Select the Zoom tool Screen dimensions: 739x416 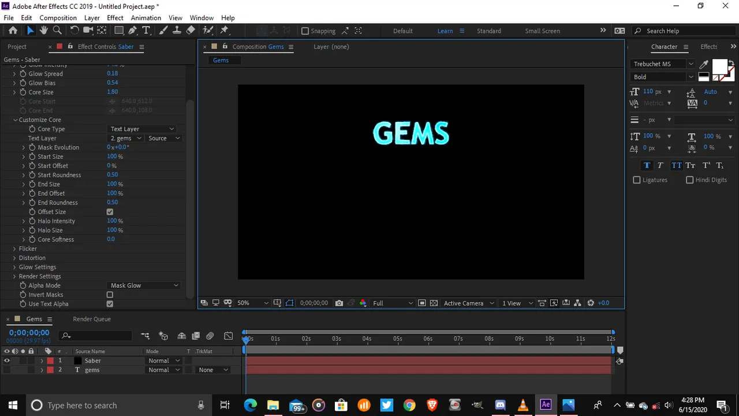[x=57, y=31]
